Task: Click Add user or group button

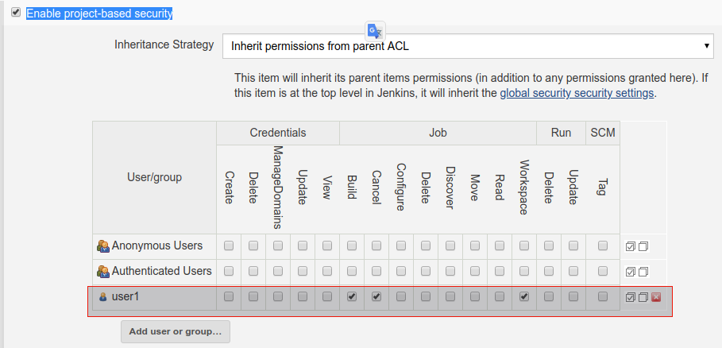Action: click(x=176, y=331)
